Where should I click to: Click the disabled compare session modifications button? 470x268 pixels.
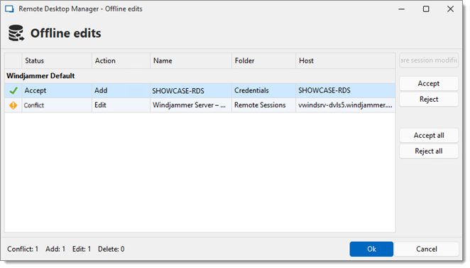429,60
